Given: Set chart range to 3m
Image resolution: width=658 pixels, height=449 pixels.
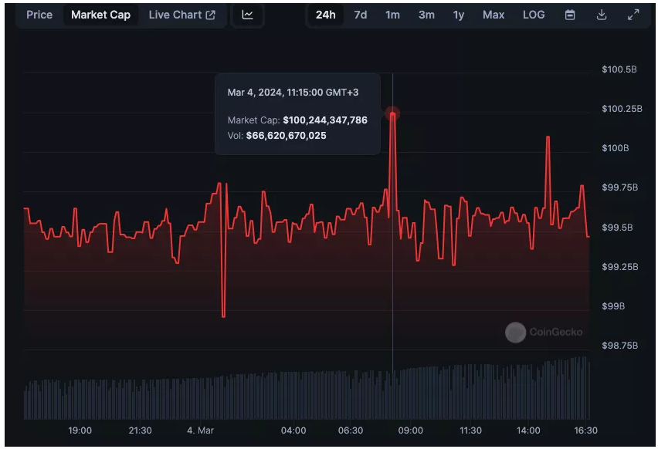Looking at the screenshot, I should tap(426, 15).
